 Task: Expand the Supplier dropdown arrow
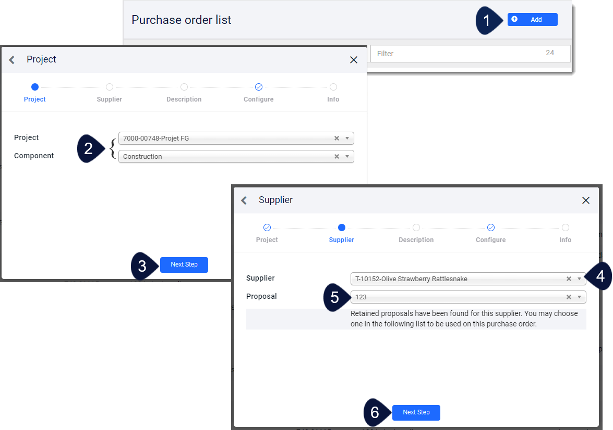(x=580, y=279)
